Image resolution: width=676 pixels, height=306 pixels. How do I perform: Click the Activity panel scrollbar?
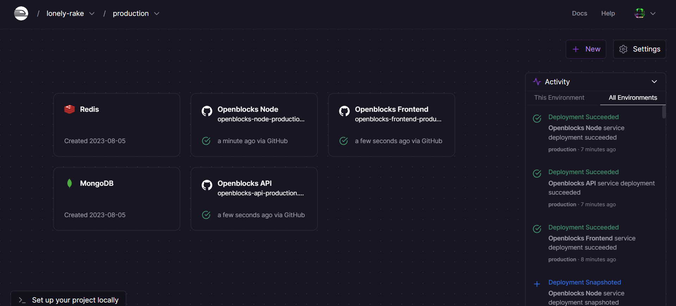click(664, 112)
